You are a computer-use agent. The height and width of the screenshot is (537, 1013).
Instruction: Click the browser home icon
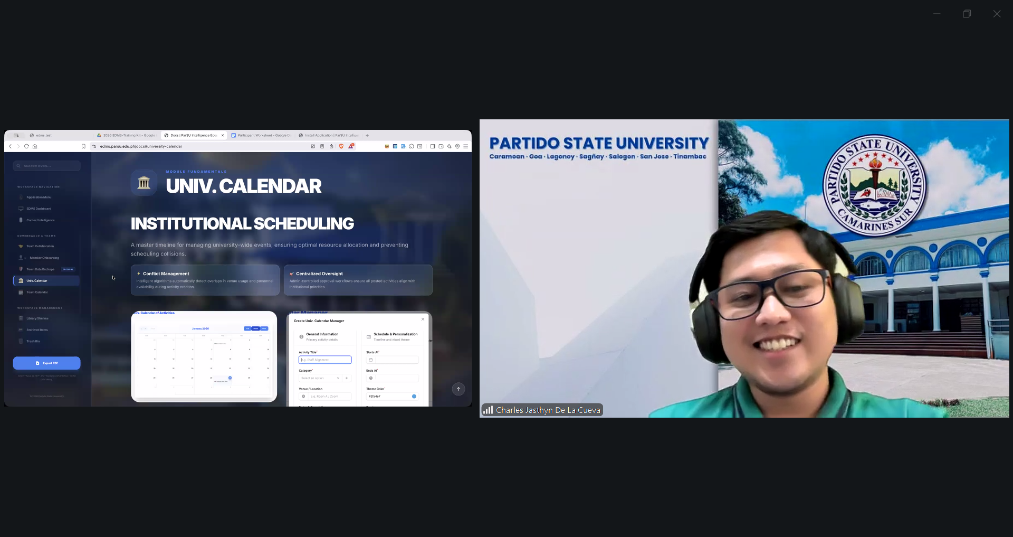pyautogui.click(x=35, y=146)
